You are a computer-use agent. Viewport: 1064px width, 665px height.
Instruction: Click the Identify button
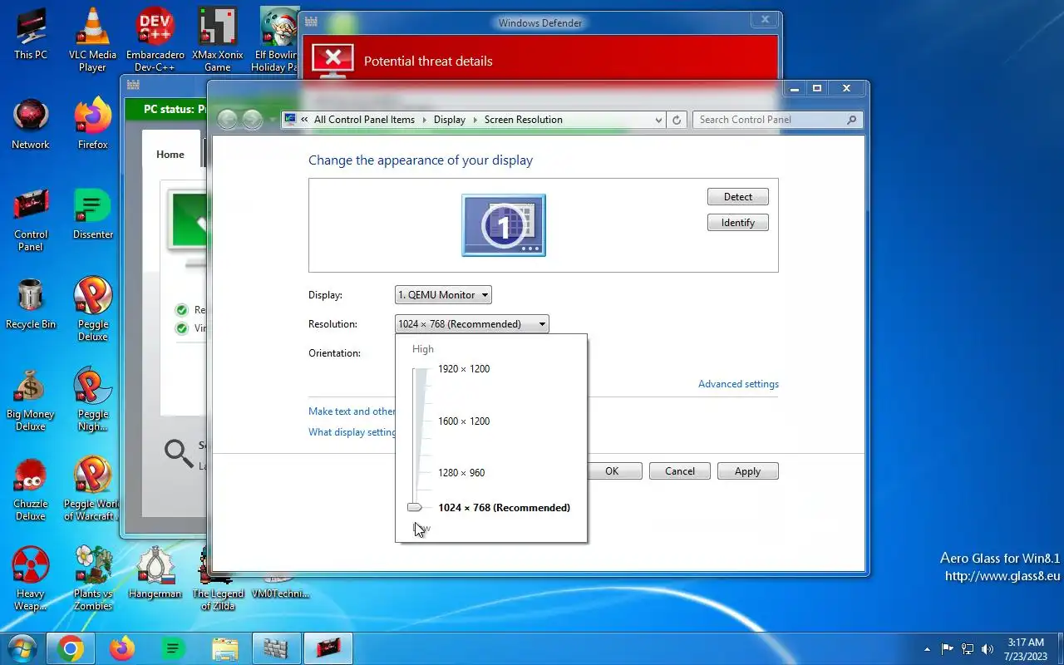click(737, 223)
